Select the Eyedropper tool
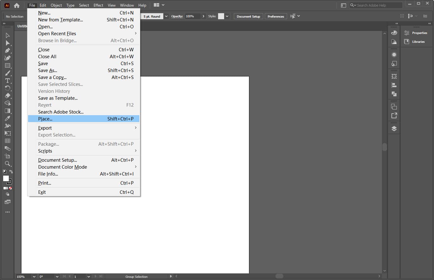Image resolution: width=434 pixels, height=280 pixels. [x=8, y=118]
